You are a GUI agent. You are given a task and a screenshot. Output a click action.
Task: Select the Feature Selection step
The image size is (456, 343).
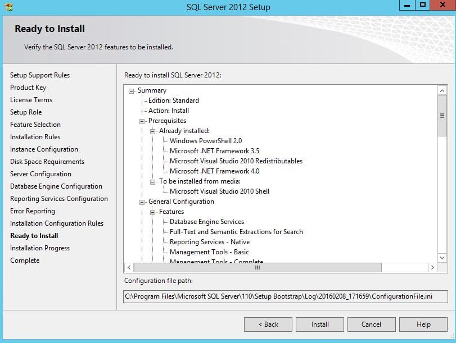point(35,125)
